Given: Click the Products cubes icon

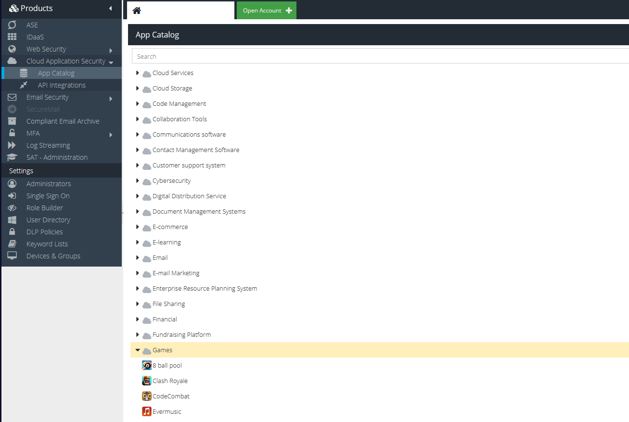Looking at the screenshot, I should click(13, 9).
